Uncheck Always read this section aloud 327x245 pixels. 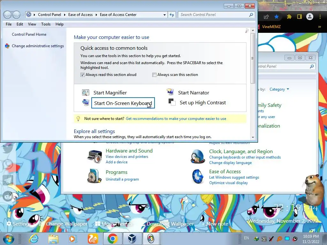click(x=82, y=75)
